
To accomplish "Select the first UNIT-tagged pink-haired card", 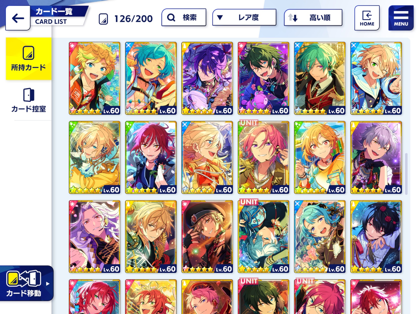I will (263, 157).
